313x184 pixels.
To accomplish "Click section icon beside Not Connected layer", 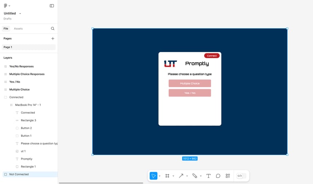I will 6,174.
